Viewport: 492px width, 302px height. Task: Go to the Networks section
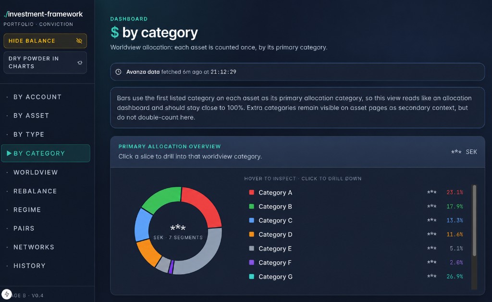(34, 247)
